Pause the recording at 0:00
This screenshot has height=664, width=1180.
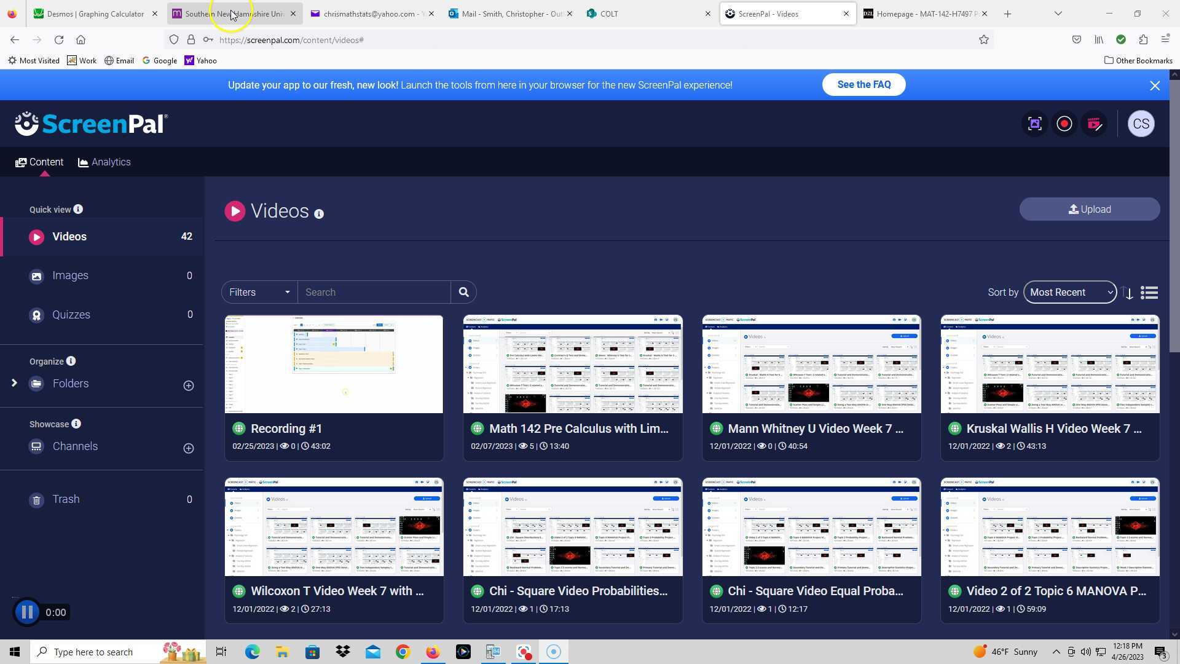coord(27,612)
